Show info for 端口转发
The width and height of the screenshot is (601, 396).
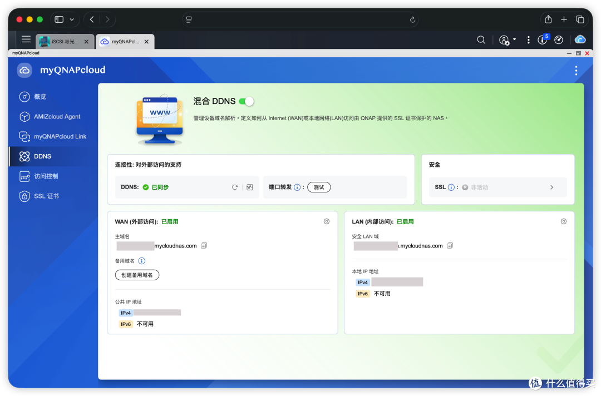(x=297, y=187)
